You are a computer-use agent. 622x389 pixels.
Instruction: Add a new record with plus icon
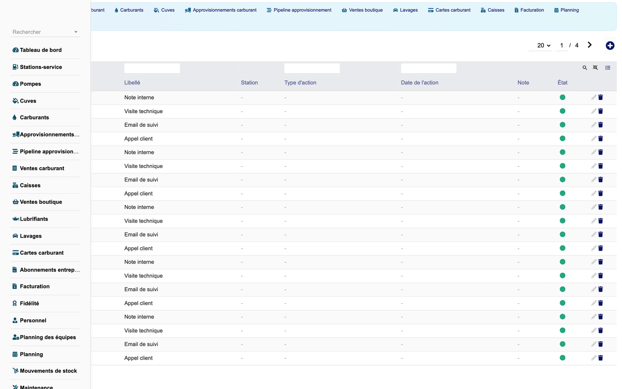click(x=610, y=46)
